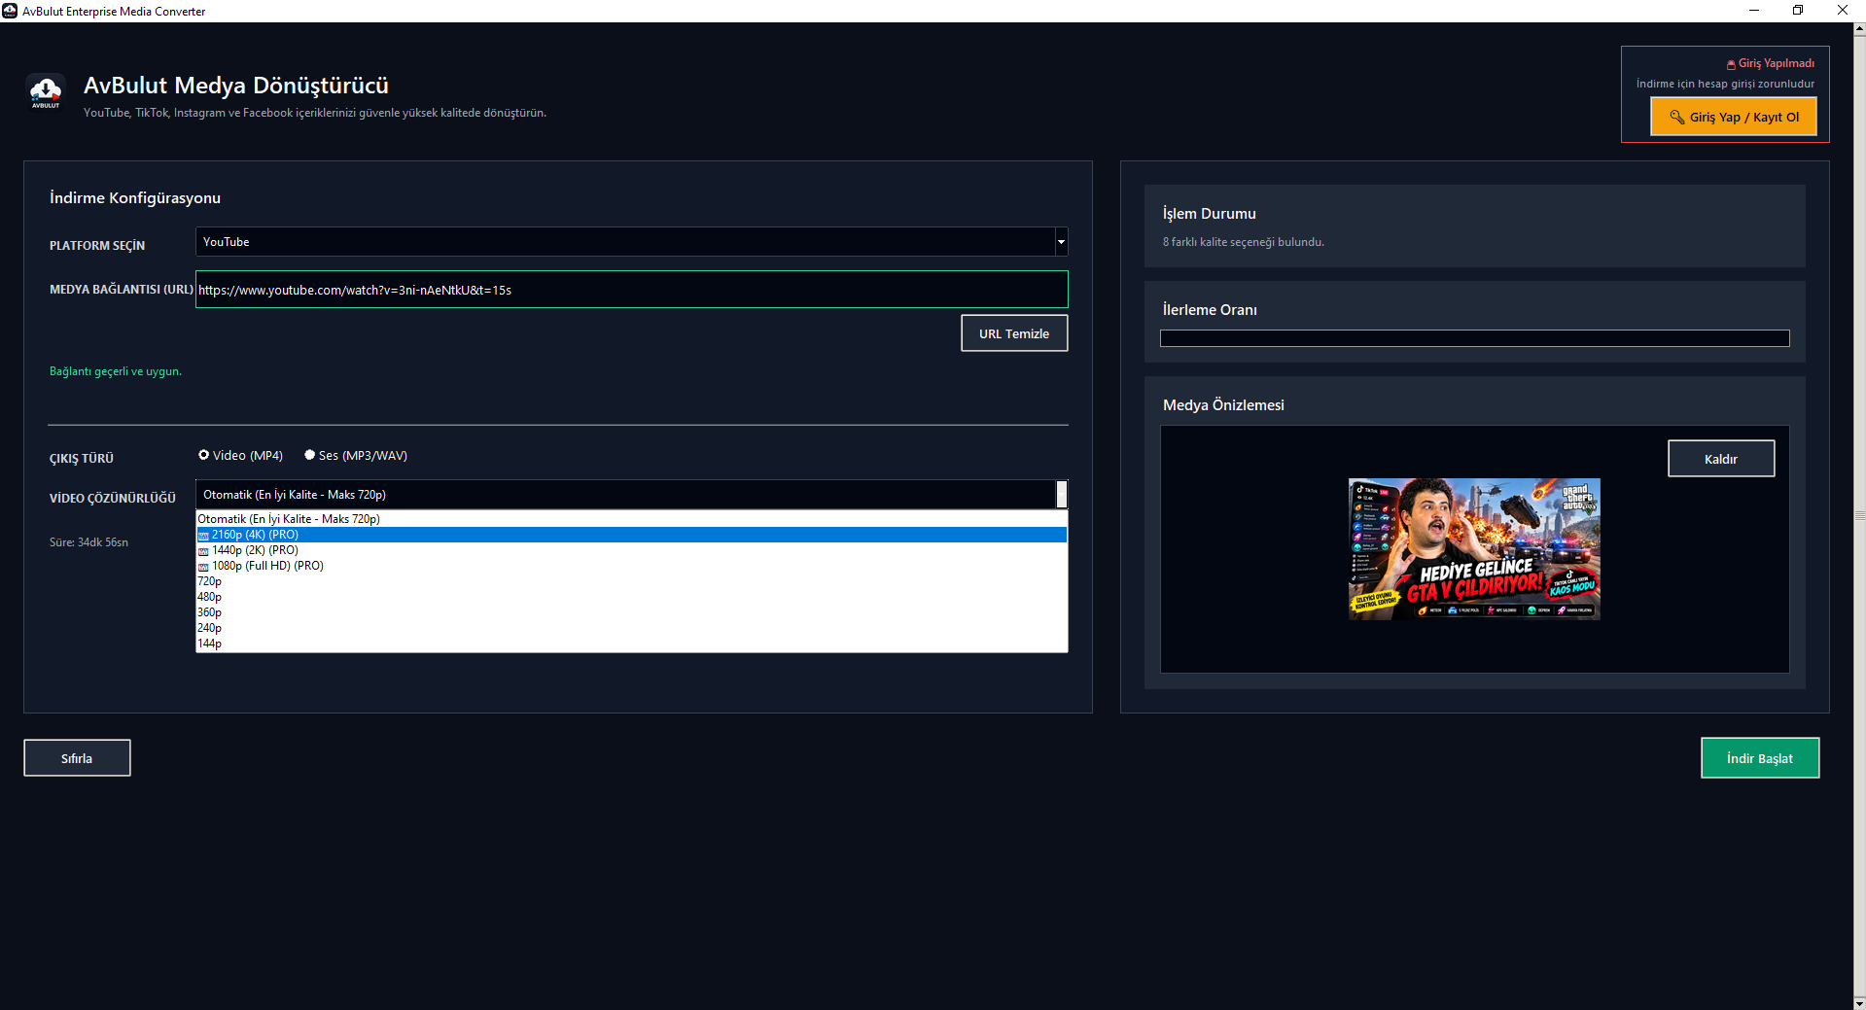1866x1010 pixels.
Task: Pick 480p from the resolution list
Action: [632, 597]
